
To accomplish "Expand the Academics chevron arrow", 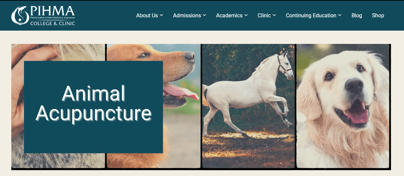I will pos(246,15).
